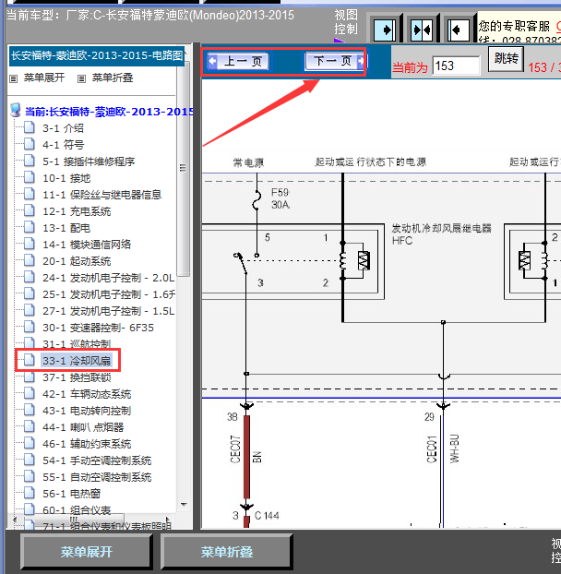Screen dimensions: 561x574
Task: Go to previous page with 上一页 button
Action: [x=238, y=61]
